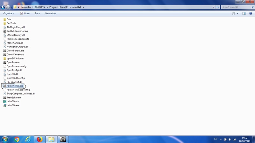Select the AtsPluginProxy.dll file
Viewport: 255px width, 143px height.
pyautogui.click(x=14, y=27)
